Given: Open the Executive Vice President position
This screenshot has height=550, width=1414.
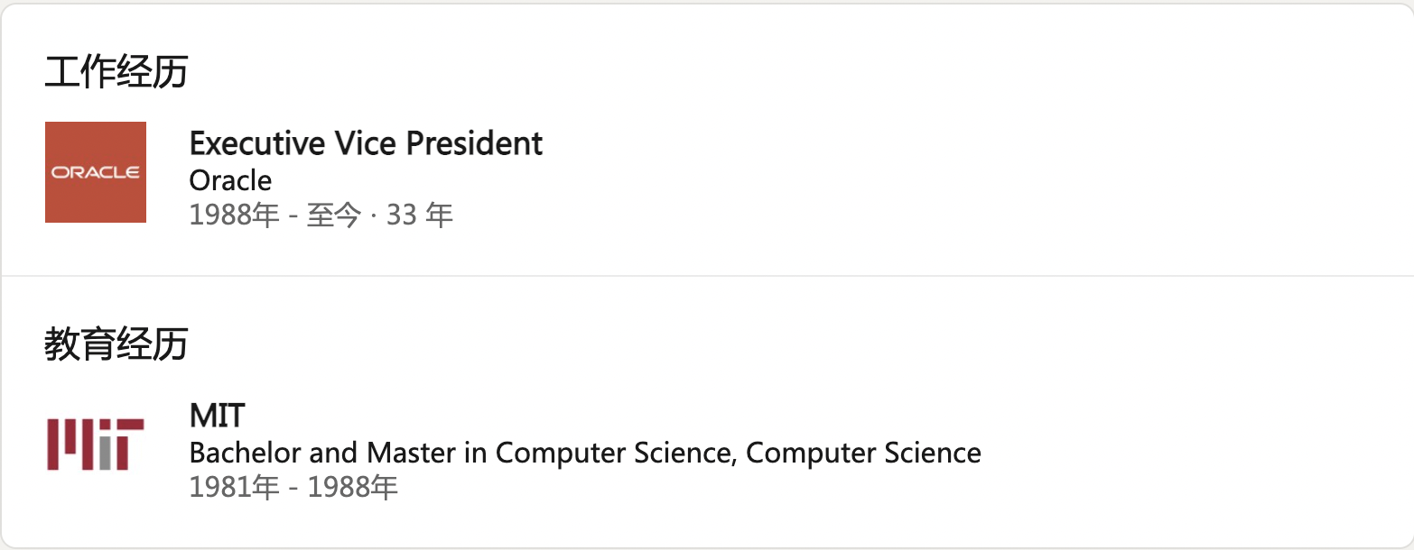Looking at the screenshot, I should [x=366, y=143].
